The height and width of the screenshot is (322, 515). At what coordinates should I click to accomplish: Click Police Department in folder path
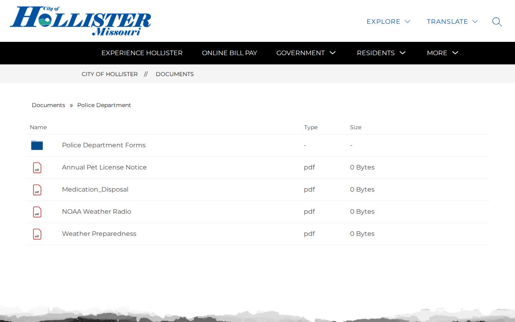(x=104, y=105)
